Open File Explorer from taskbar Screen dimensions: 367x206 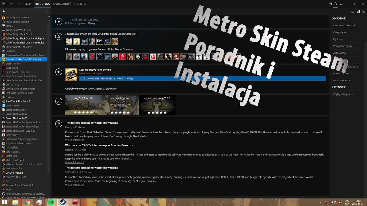(15, 202)
